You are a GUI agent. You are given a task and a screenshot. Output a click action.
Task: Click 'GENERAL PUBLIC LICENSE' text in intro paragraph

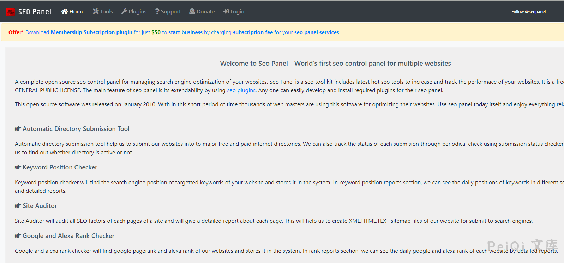click(48, 90)
